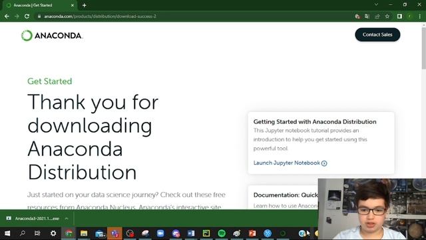The height and width of the screenshot is (240, 426).
Task: Expand the Anaconda3 download options arrow
Action: (x=67, y=219)
